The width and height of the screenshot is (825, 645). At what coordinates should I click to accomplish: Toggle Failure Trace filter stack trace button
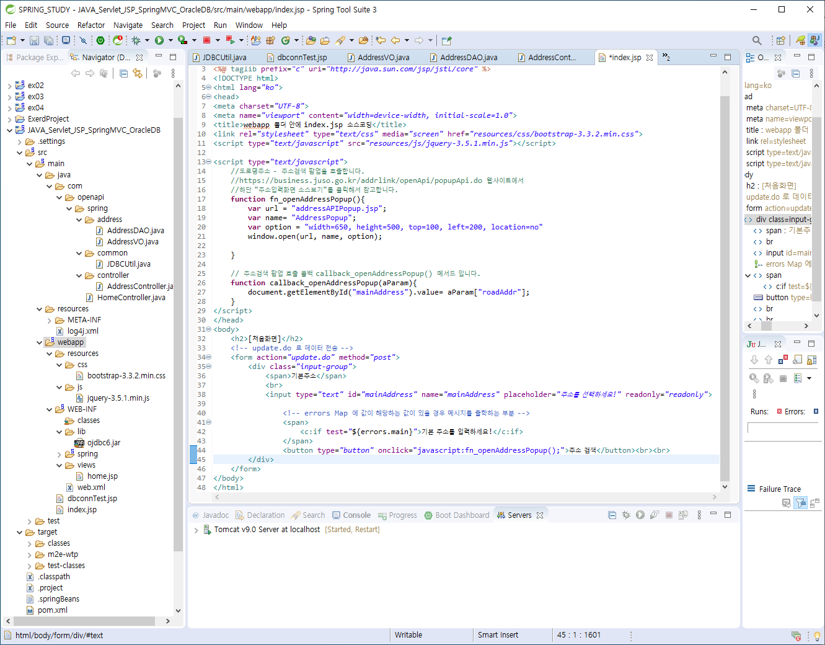click(x=801, y=503)
